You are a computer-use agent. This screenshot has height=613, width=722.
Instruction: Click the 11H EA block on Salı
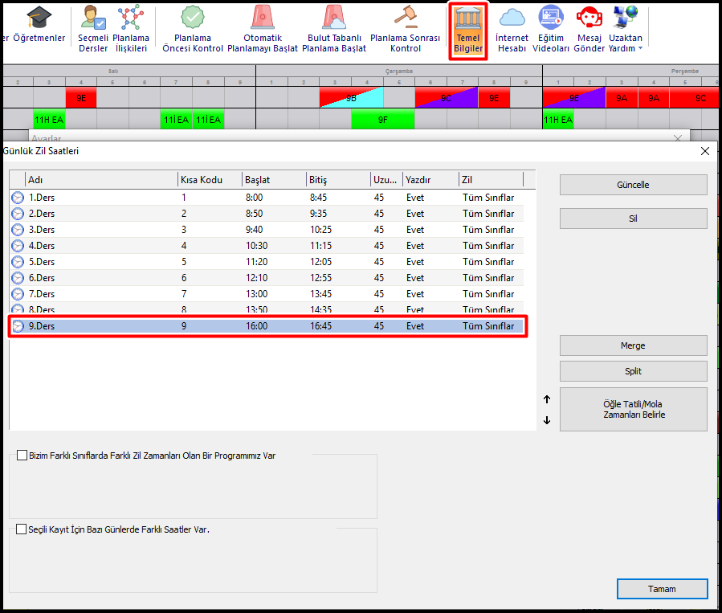coord(49,120)
